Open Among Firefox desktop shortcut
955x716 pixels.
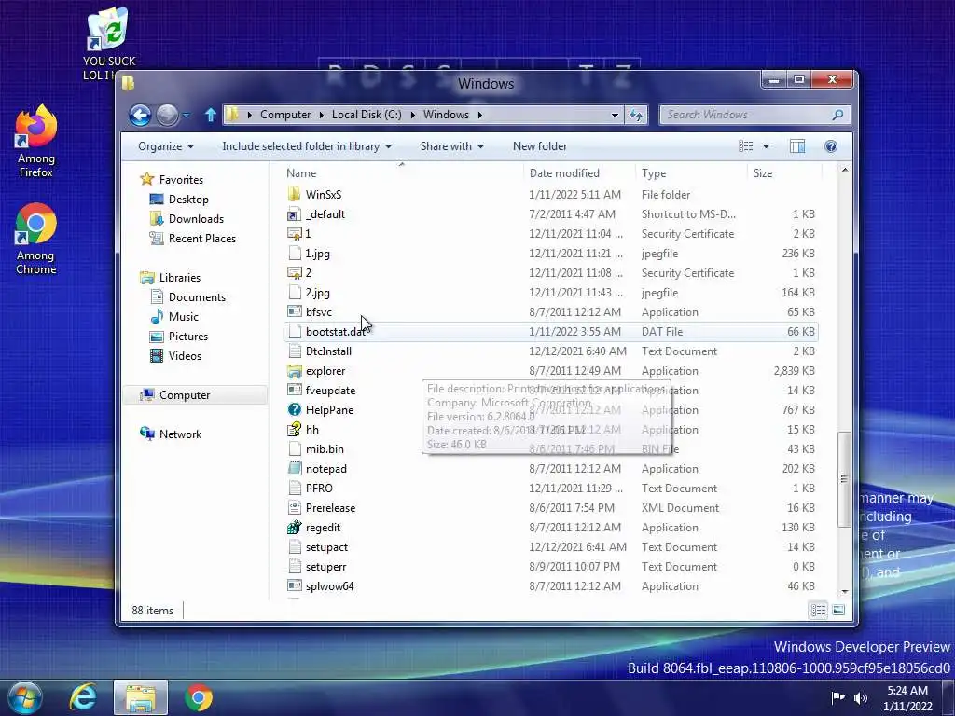pos(36,142)
